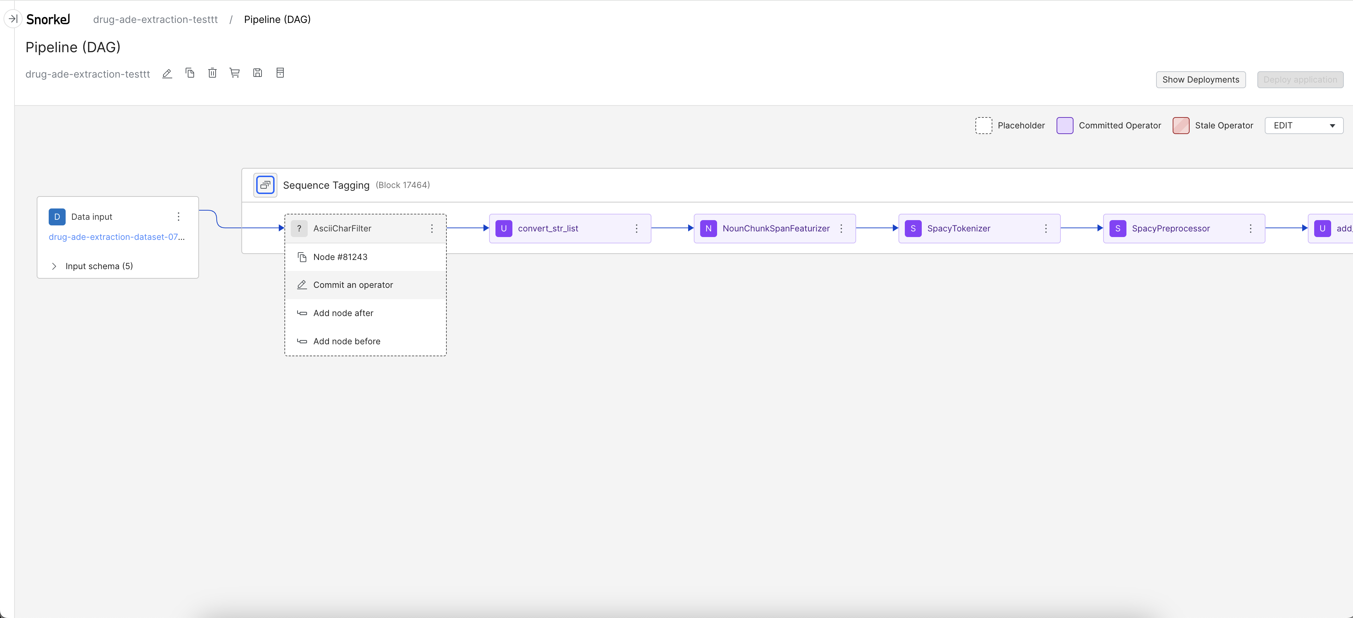
Task: Open the convert_str_list three-dot menu
Action: click(x=637, y=229)
